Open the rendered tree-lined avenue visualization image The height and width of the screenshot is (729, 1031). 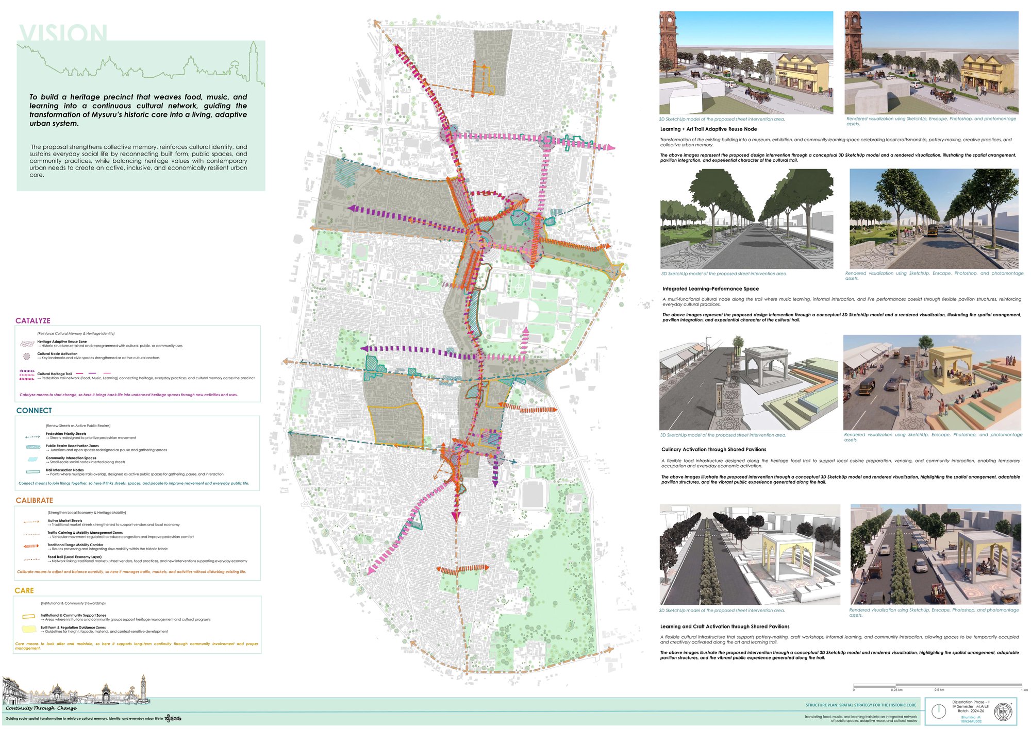[x=934, y=219]
